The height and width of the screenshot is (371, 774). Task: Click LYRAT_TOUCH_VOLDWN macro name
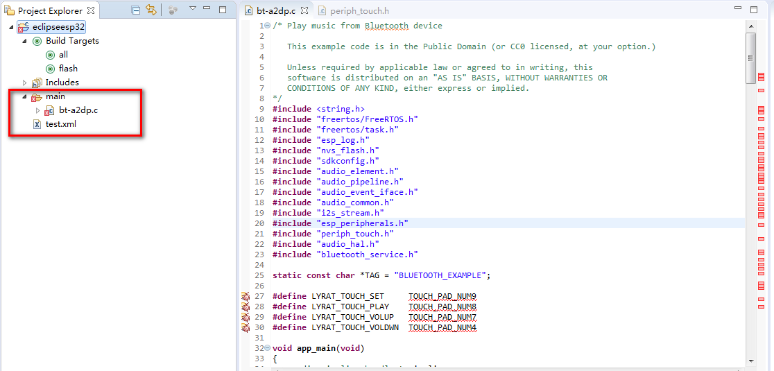[355, 327]
